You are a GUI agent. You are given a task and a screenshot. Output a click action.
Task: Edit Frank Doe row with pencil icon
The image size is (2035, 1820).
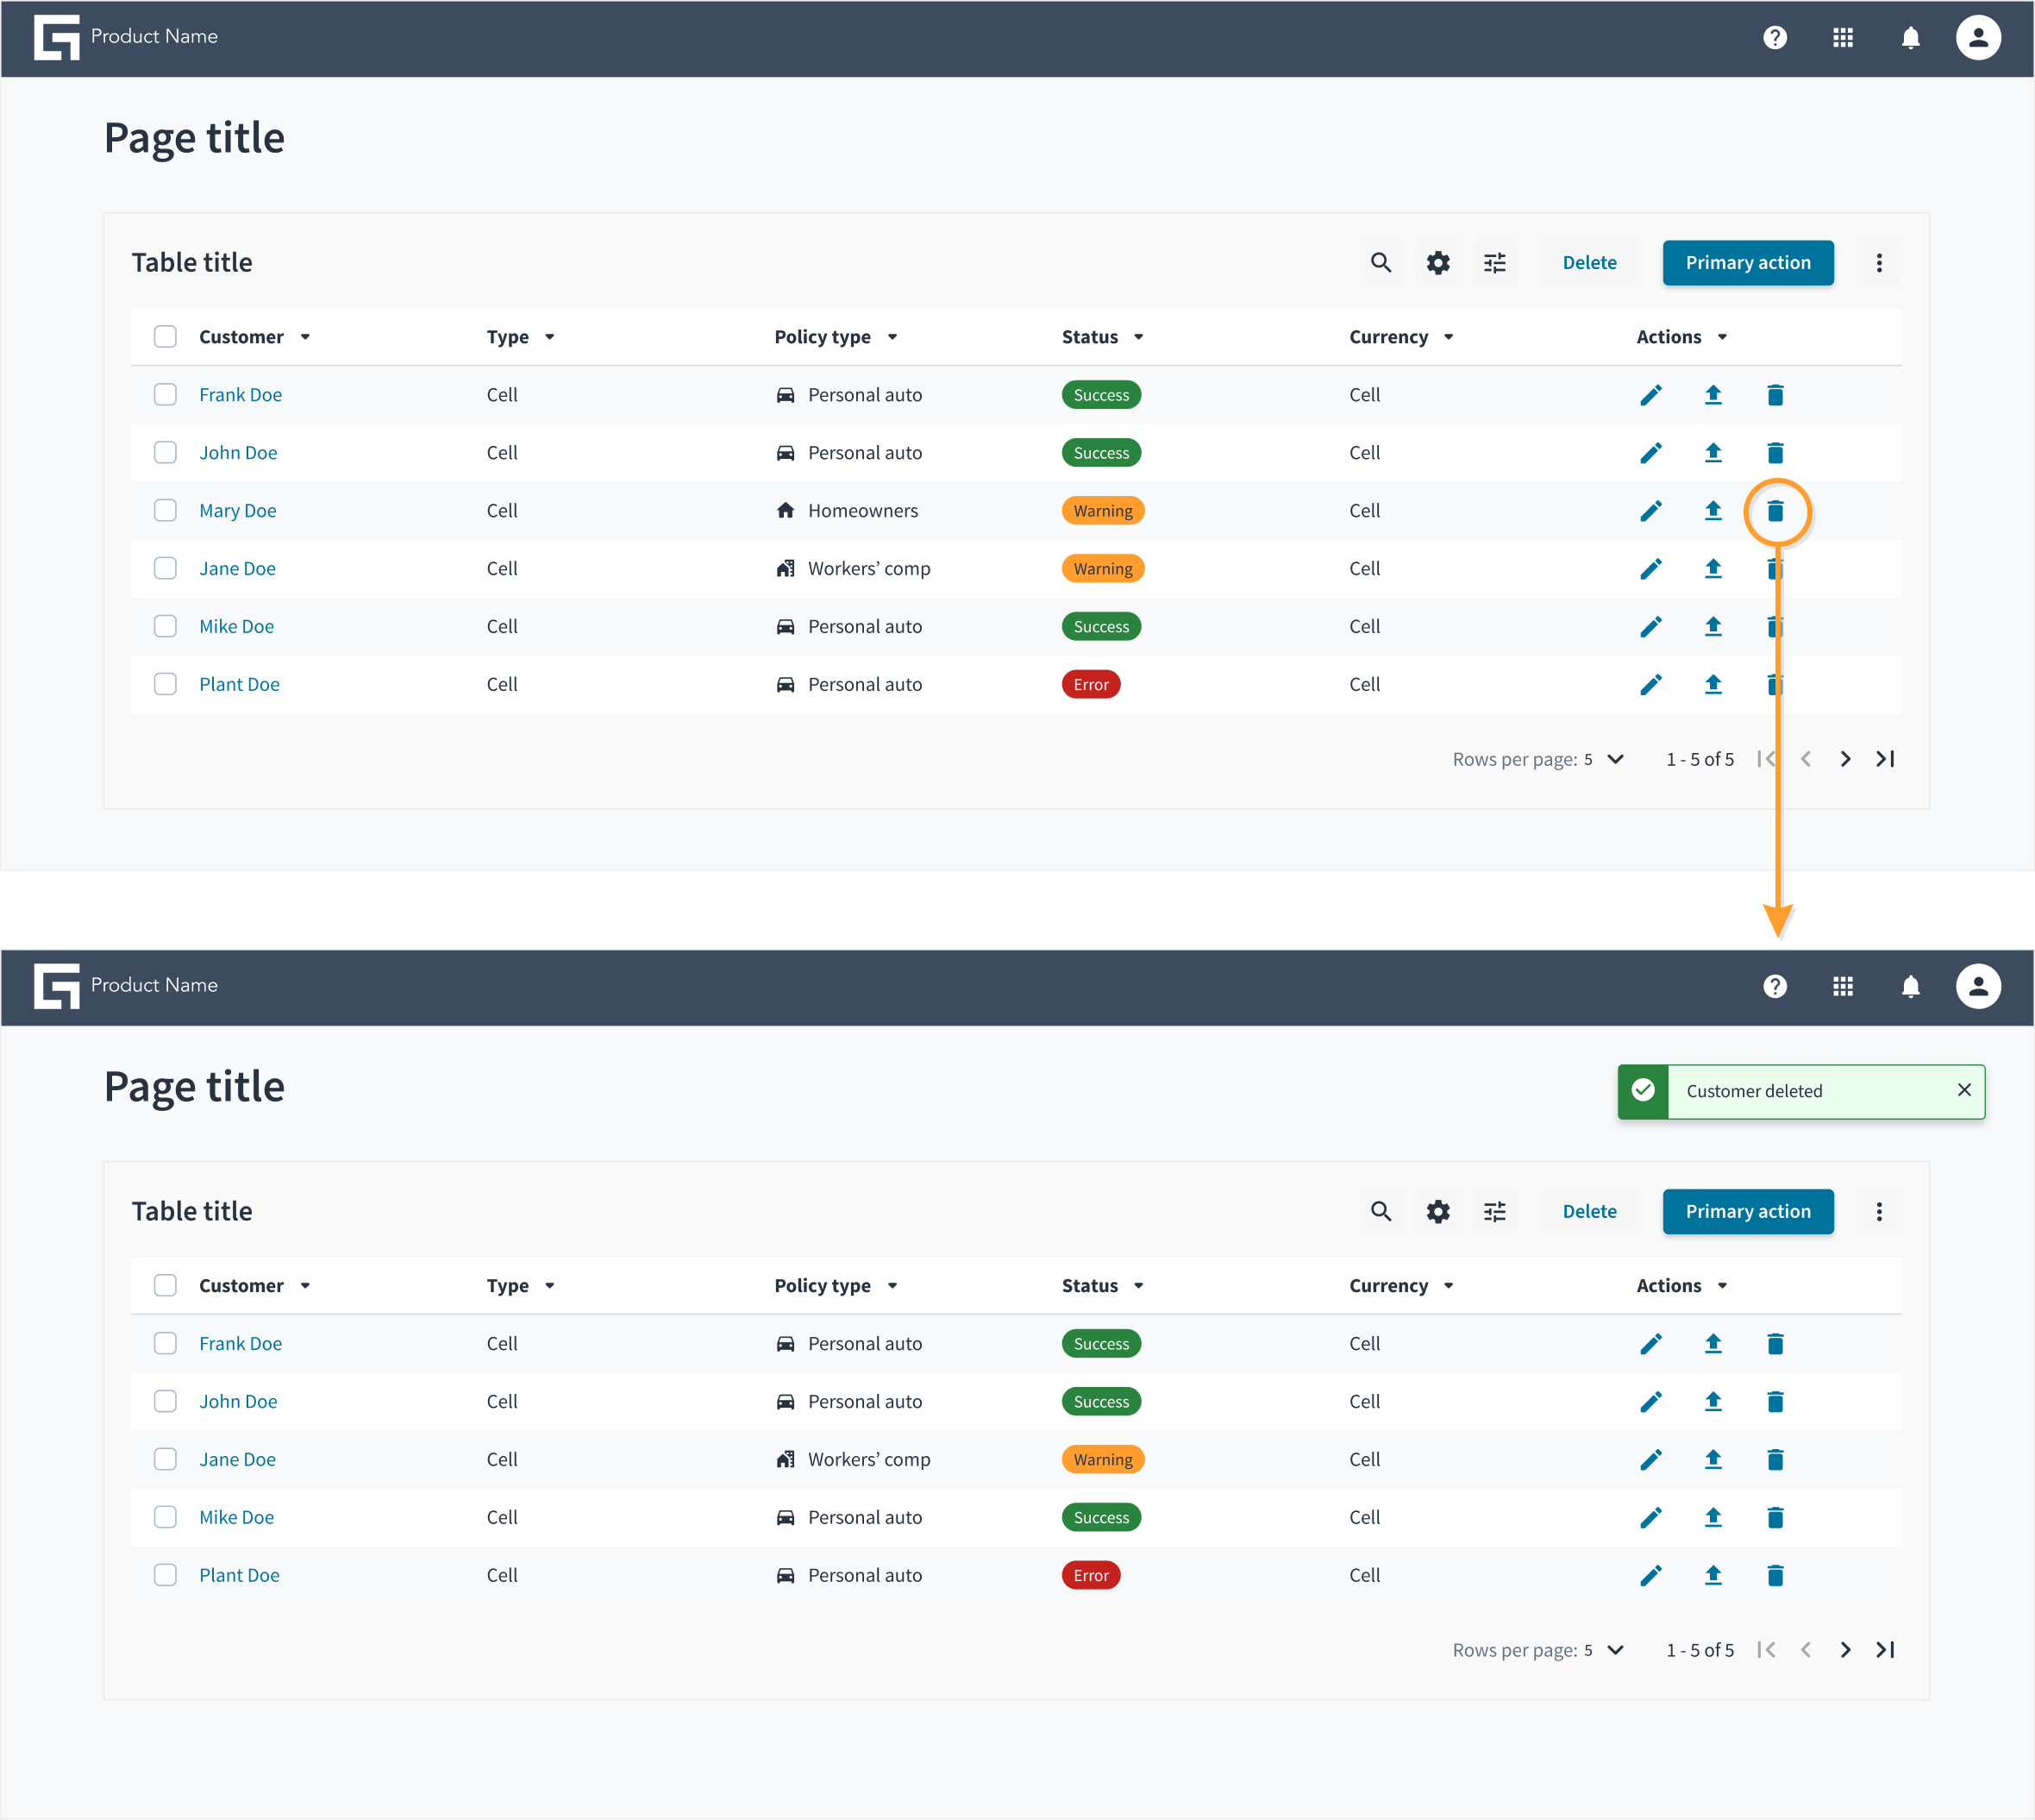pyautogui.click(x=1651, y=395)
